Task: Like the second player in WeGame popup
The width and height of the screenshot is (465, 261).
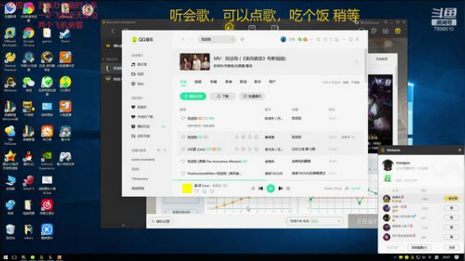Action: pyautogui.click(x=451, y=208)
